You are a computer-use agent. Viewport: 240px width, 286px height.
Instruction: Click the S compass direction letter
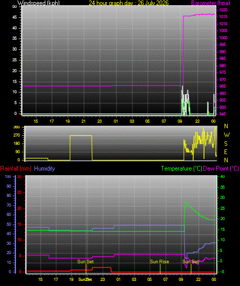click(x=226, y=144)
